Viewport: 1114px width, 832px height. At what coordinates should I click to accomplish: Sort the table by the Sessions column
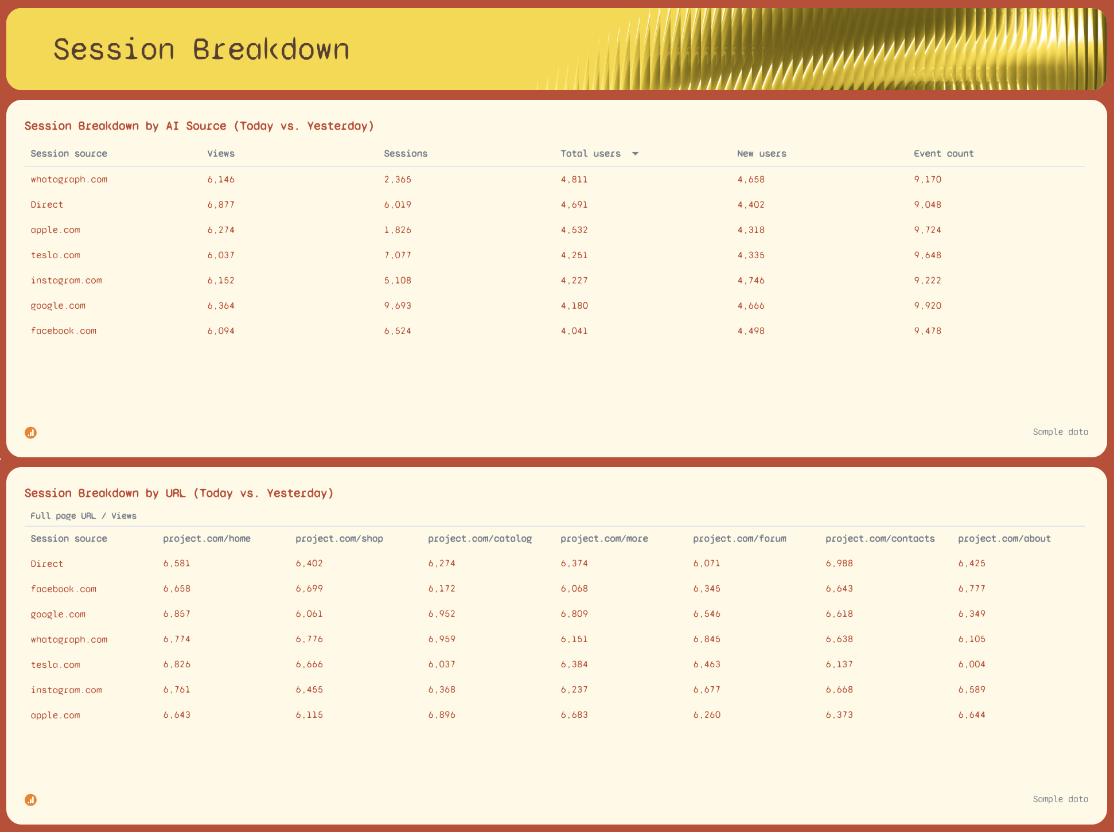[x=406, y=153]
